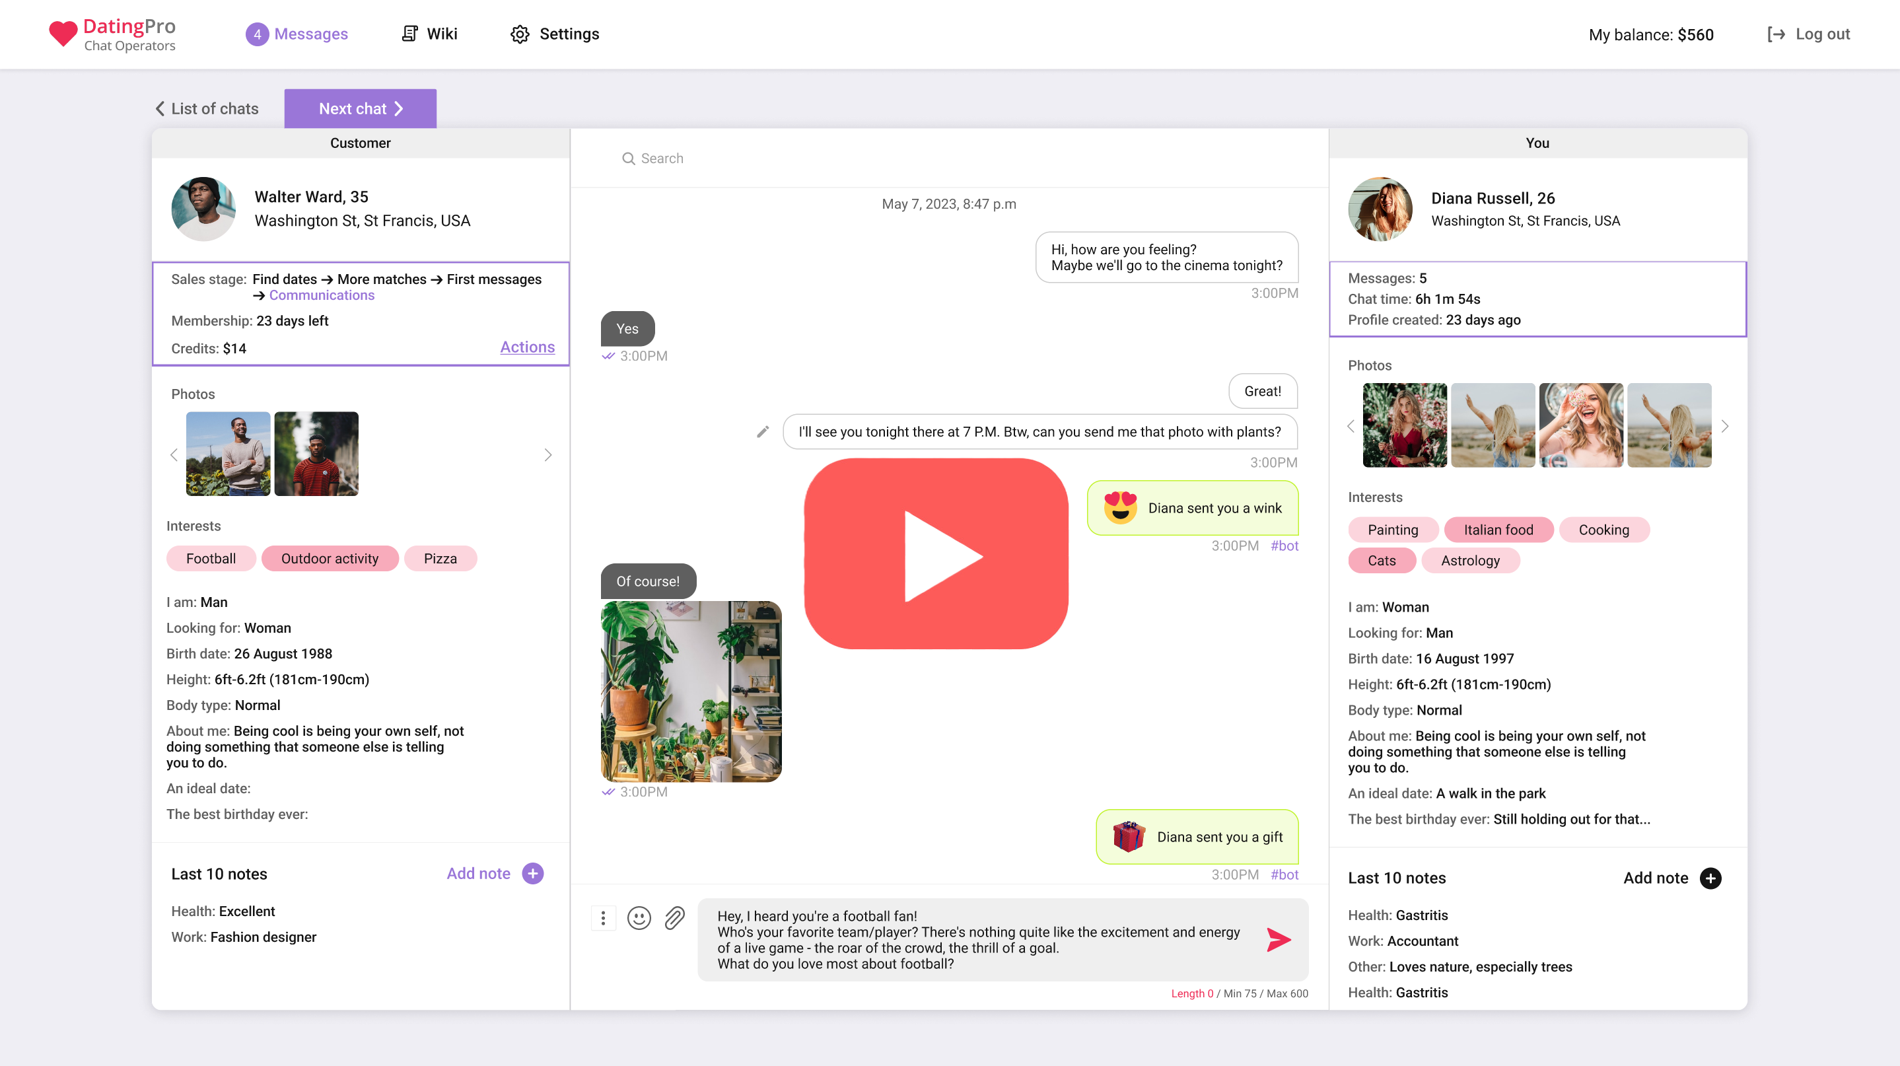This screenshot has height=1066, width=1900.
Task: Click the black plus icon for Diana's notes
Action: (x=1710, y=878)
